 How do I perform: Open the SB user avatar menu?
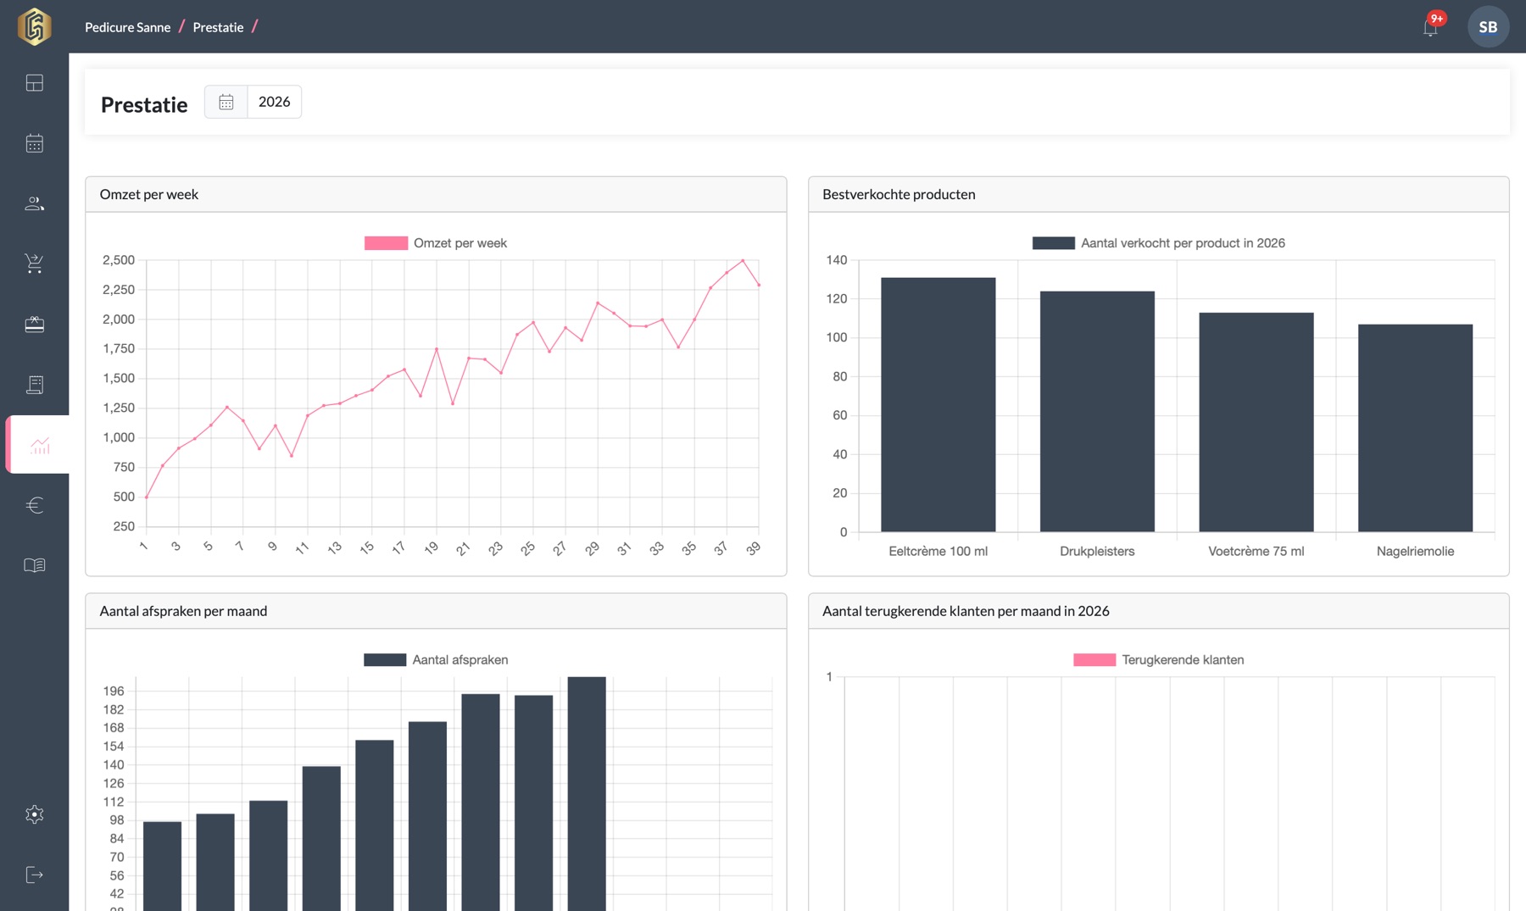[x=1488, y=26]
